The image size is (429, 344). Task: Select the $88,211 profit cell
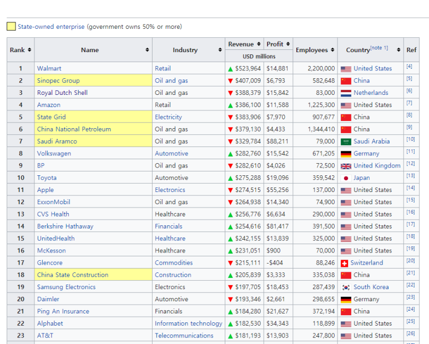(x=278, y=141)
